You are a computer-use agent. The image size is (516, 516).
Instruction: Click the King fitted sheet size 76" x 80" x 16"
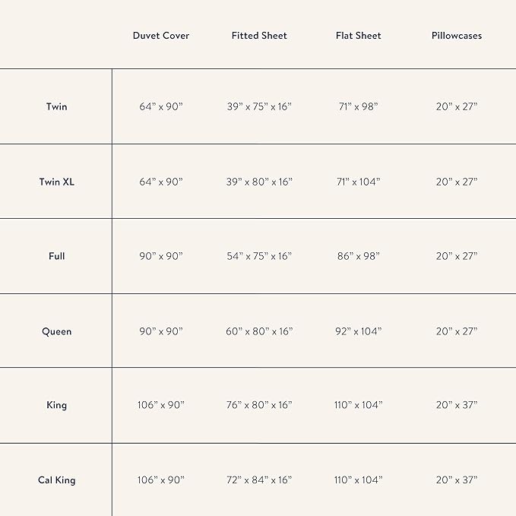259,405
